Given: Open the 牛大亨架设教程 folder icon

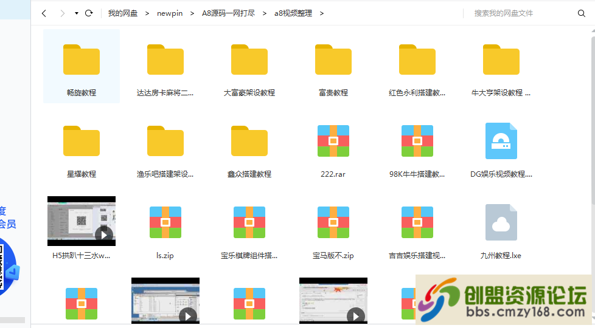Looking at the screenshot, I should coord(501,60).
